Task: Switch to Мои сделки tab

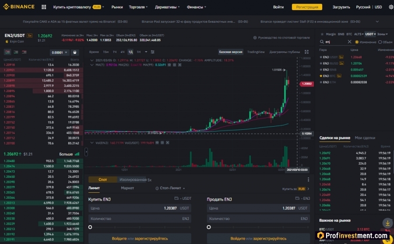Action: (x=365, y=138)
